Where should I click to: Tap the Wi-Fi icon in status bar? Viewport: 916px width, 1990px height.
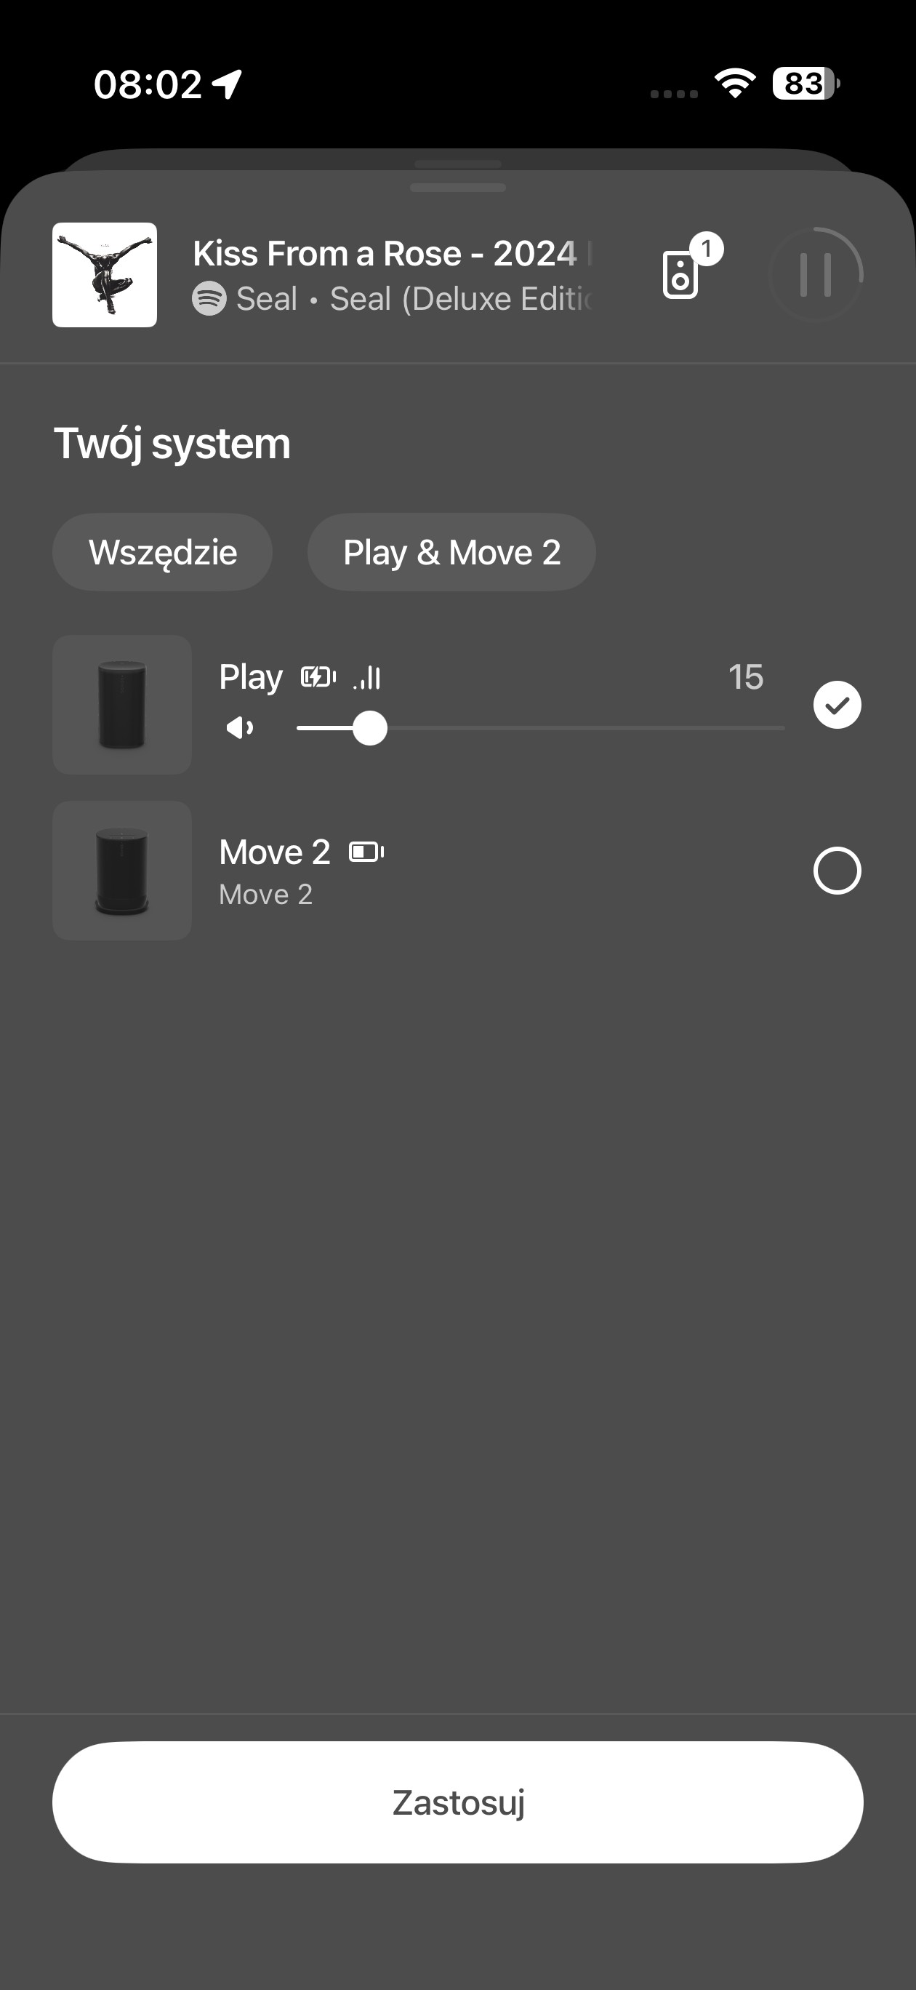[x=734, y=84]
